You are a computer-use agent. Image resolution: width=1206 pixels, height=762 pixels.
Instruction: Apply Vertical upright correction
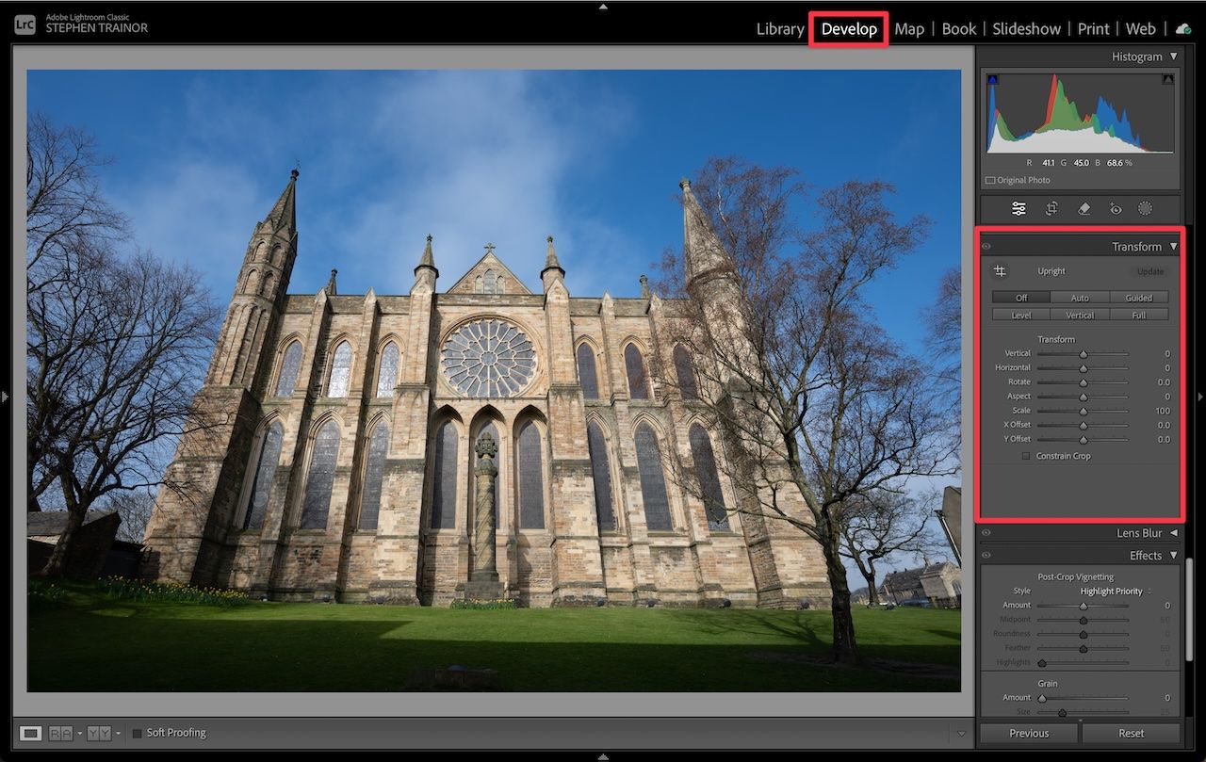(x=1080, y=315)
